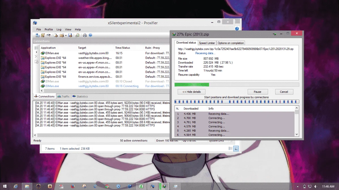Select Explorer.EXE row targeting weather.tile.appex.bing

point(105,58)
